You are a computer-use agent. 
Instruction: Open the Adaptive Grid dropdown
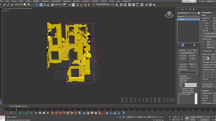pos(214,54)
